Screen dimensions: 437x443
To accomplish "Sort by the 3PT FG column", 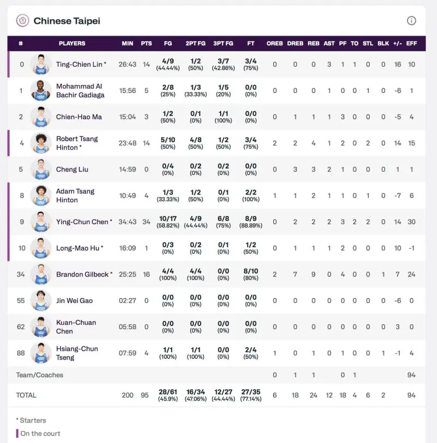I will tap(223, 43).
